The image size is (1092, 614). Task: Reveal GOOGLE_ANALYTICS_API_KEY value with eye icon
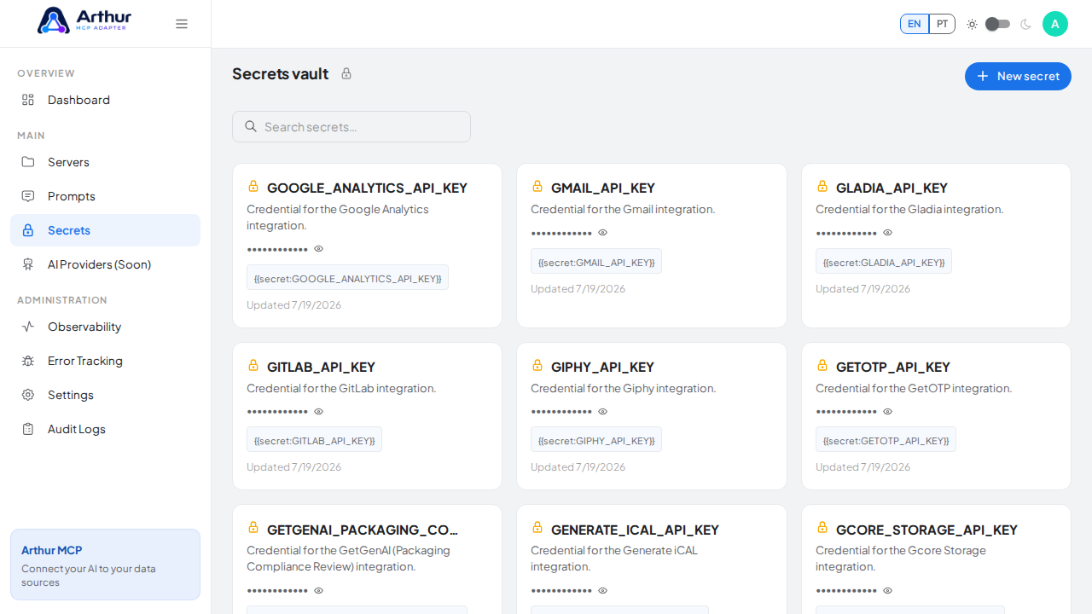click(x=319, y=249)
